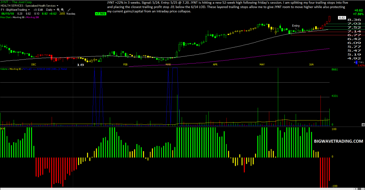Image resolution: width=365 pixels, height=190 pixels.
Task: Open the MovAvg 50 price indicator label
Action: pos(19,17)
